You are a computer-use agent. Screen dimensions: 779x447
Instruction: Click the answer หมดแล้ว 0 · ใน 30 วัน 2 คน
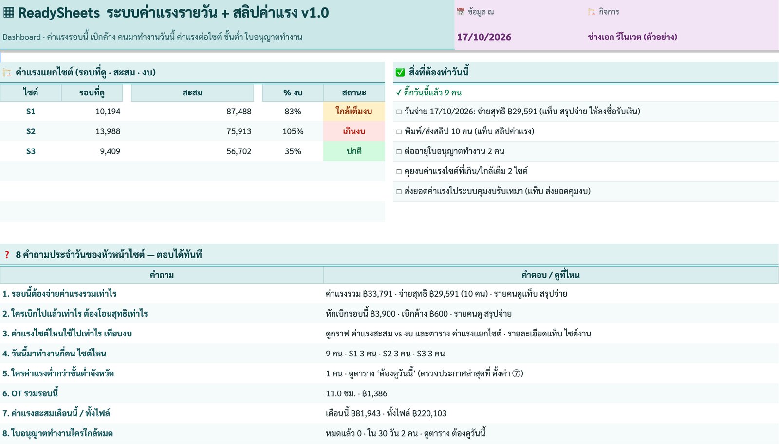pyautogui.click(x=371, y=433)
